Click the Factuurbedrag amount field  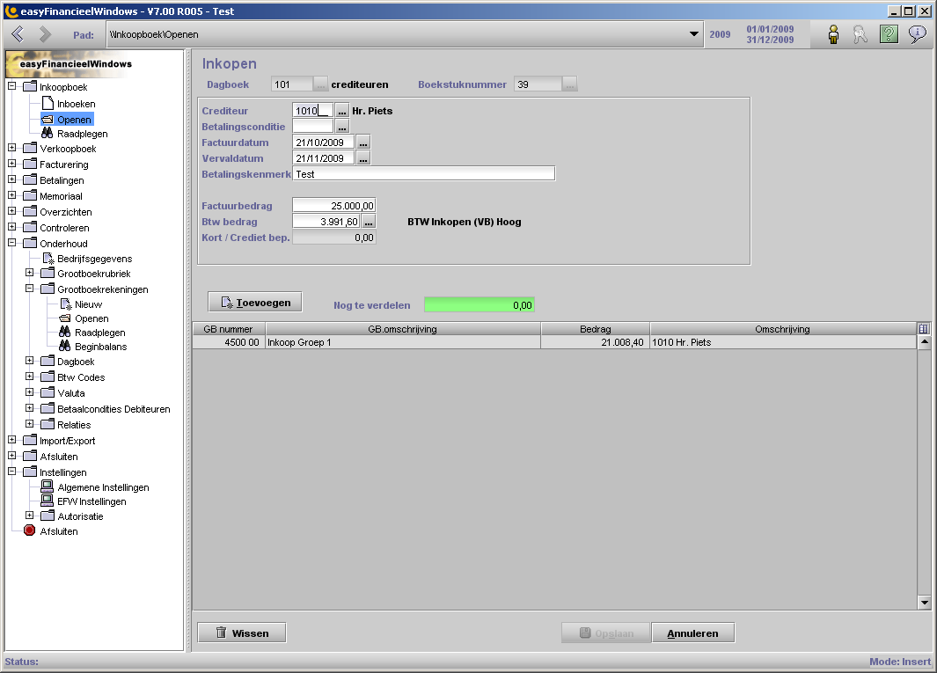(x=334, y=206)
